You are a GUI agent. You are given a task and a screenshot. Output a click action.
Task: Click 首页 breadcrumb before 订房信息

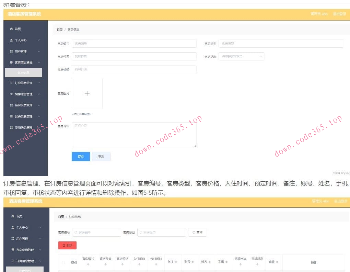click(x=61, y=217)
